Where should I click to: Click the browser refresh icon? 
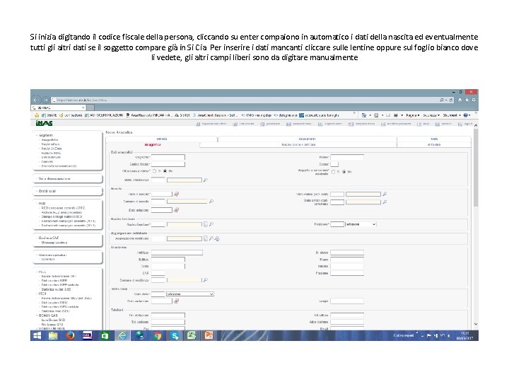point(451,100)
